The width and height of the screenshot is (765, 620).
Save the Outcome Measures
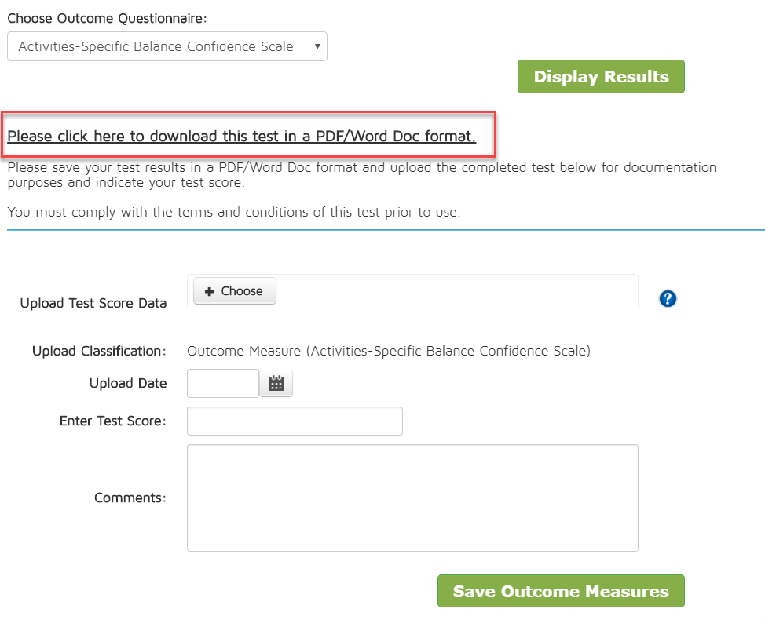(x=561, y=592)
